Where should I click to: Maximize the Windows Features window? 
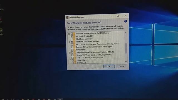(x=118, y=16)
